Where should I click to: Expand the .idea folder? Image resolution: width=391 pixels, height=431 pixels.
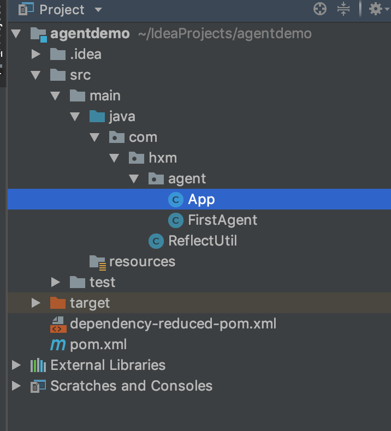pyautogui.click(x=36, y=54)
